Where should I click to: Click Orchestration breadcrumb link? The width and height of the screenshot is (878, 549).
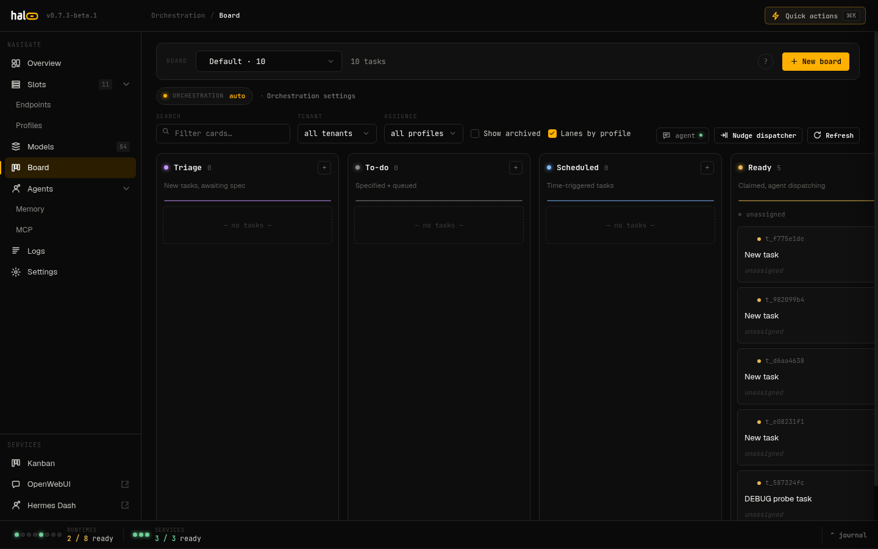click(178, 15)
